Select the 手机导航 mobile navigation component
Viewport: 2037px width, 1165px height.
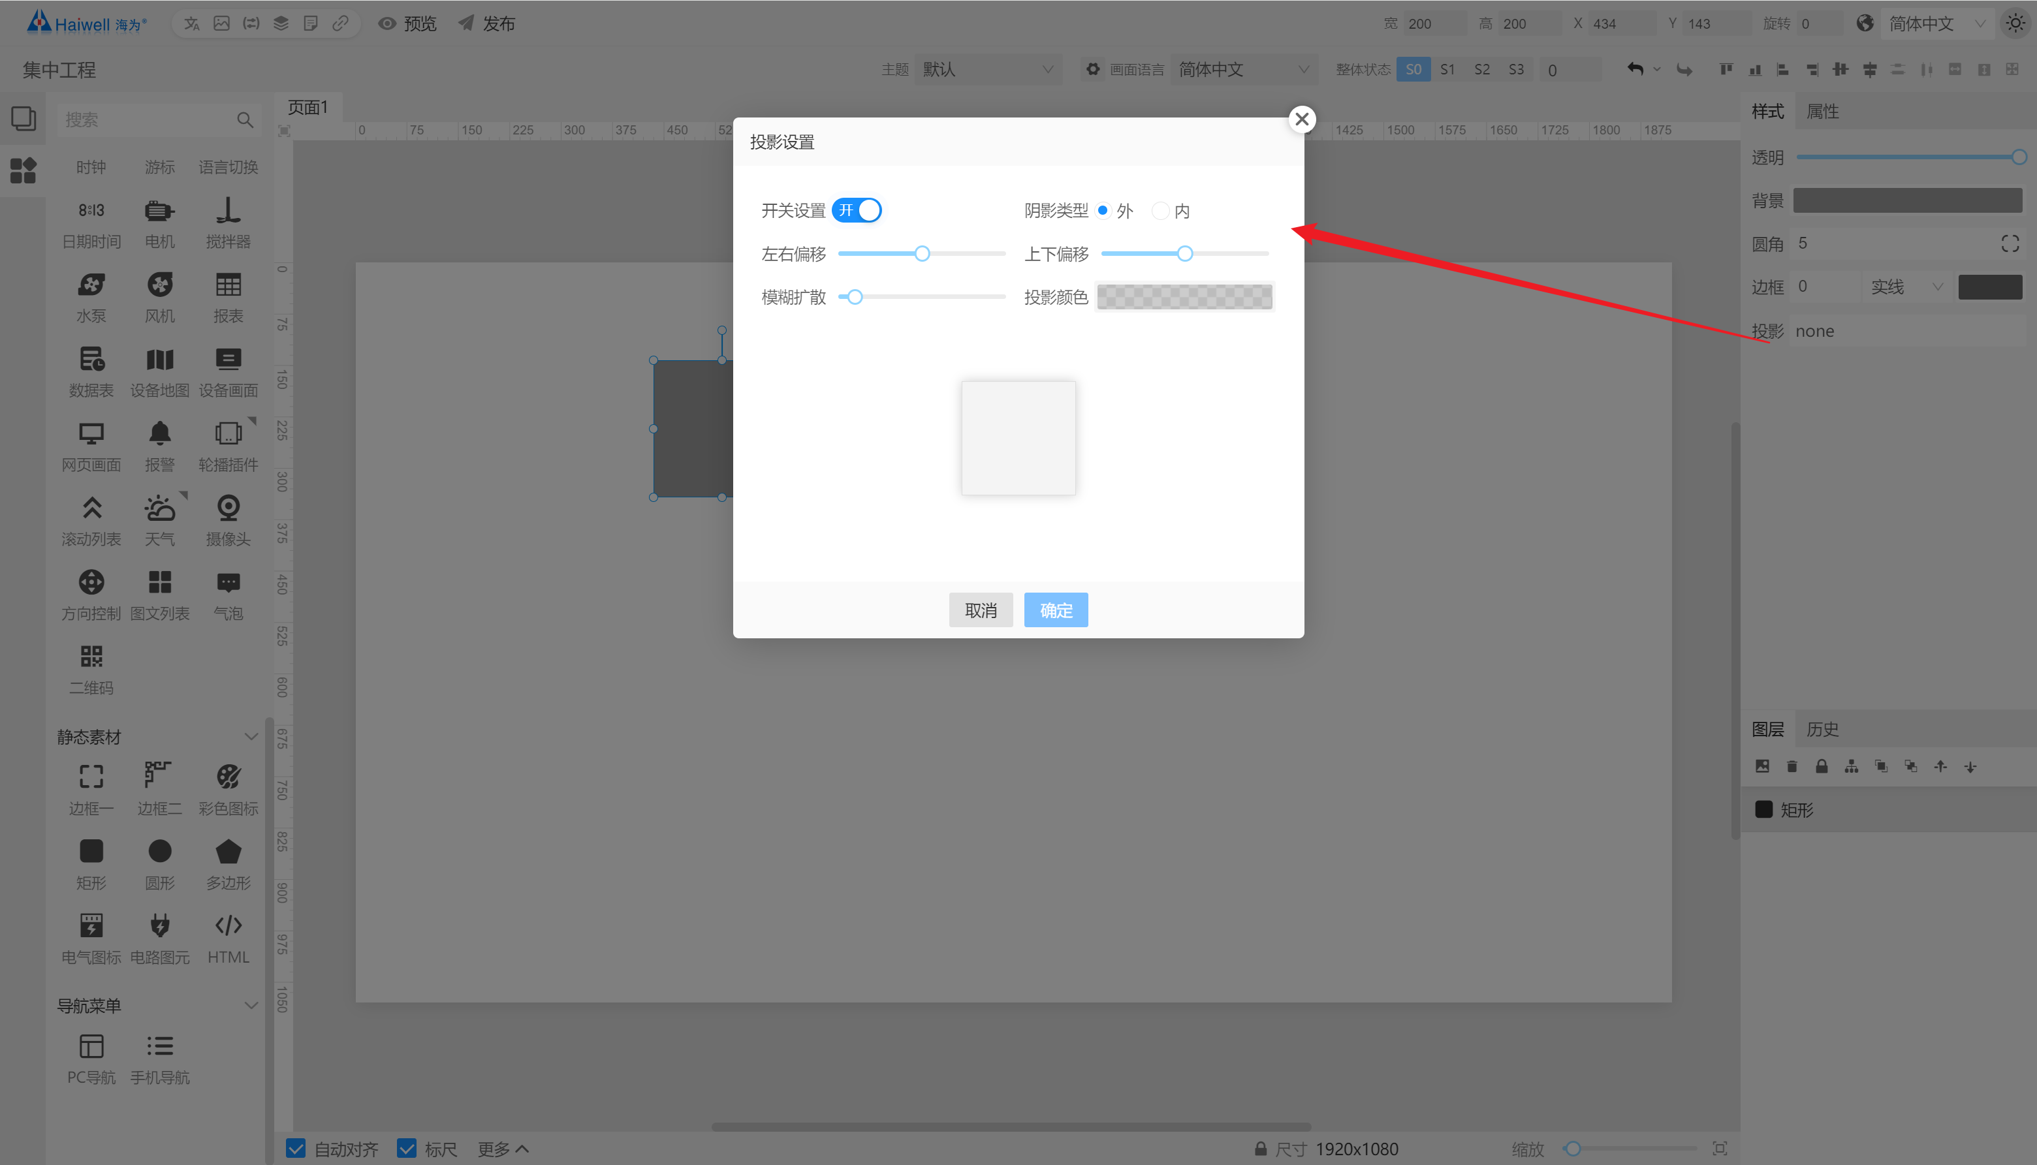[159, 1047]
